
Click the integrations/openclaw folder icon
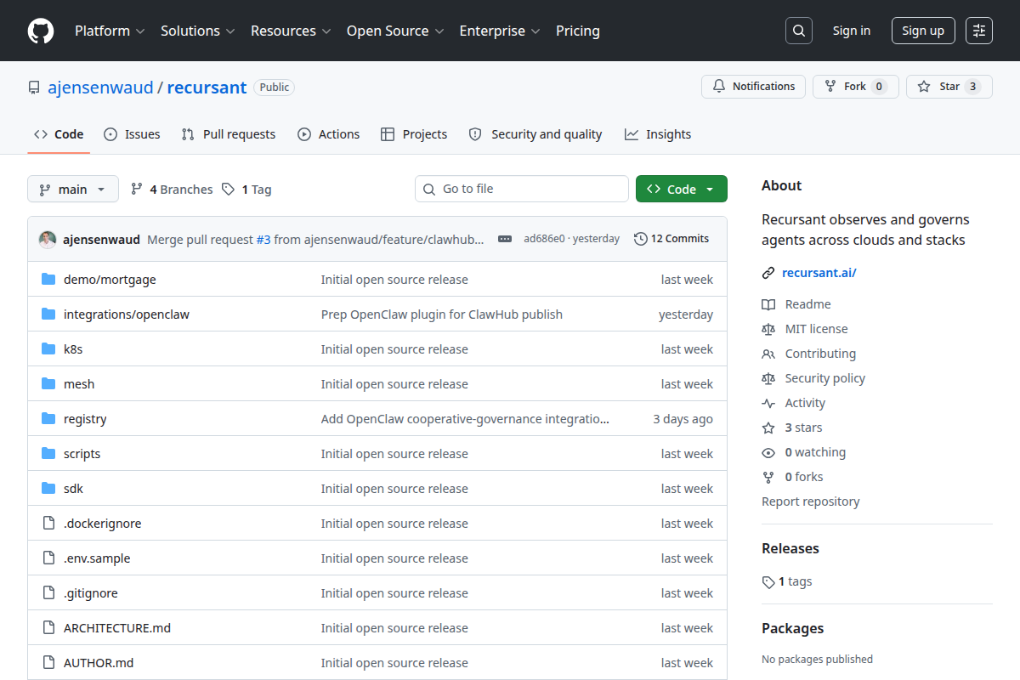[x=48, y=314]
